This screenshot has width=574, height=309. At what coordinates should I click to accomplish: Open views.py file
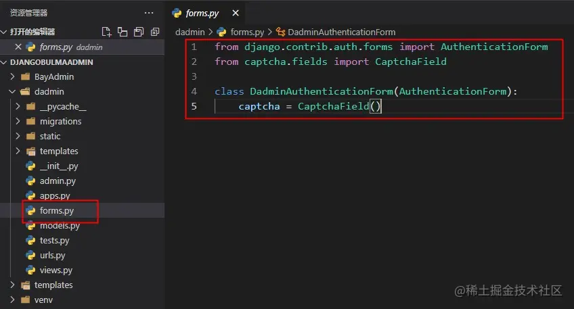pos(56,270)
